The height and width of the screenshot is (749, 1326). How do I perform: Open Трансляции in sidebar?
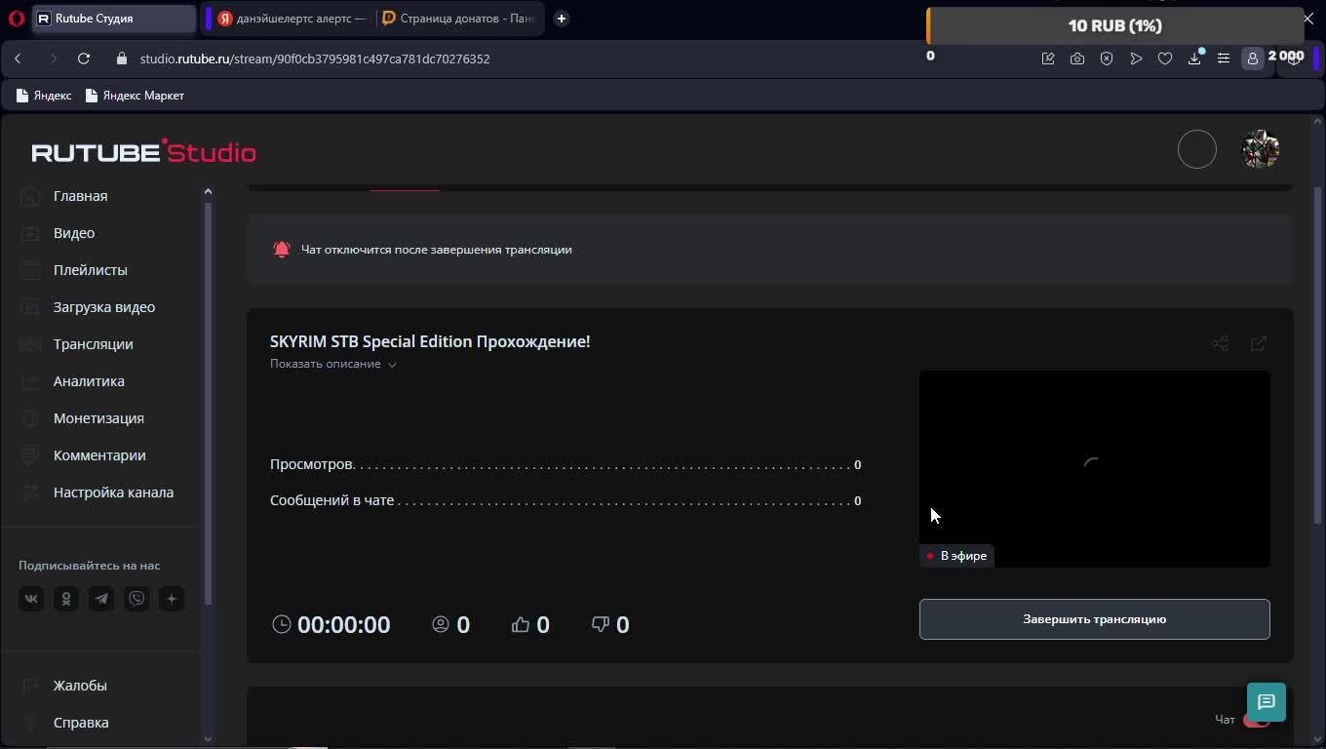(94, 344)
